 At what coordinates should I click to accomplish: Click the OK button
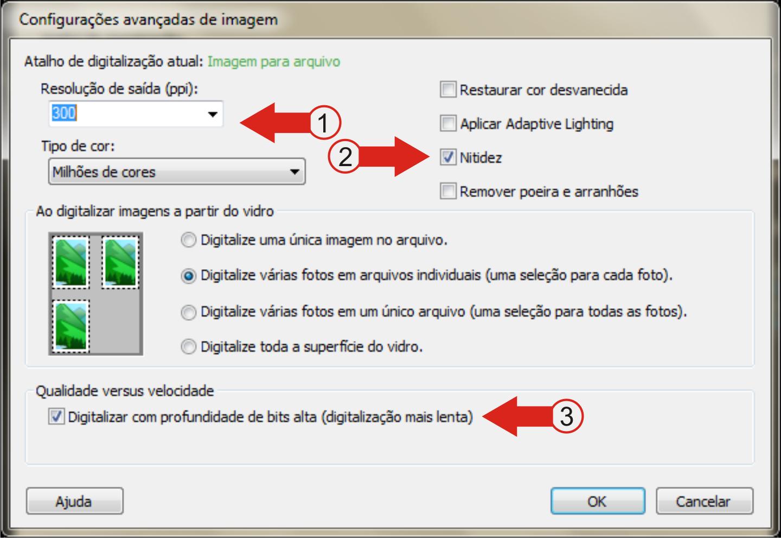(598, 501)
